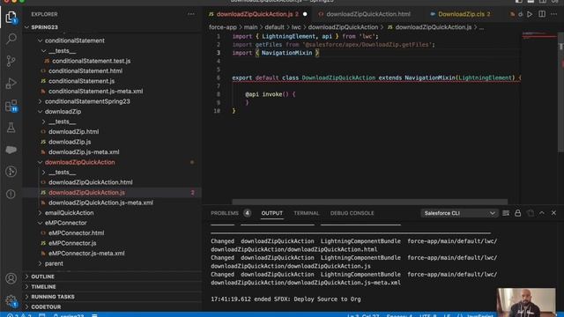Open conditionalStatement.js file
564x317 pixels.
[x=81, y=81]
